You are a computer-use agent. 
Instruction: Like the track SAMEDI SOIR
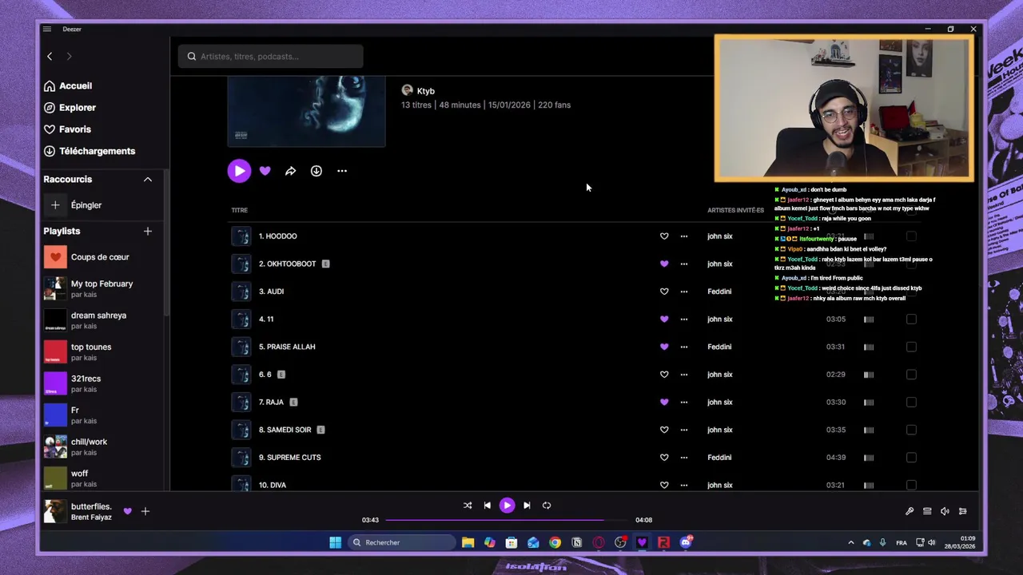click(664, 430)
